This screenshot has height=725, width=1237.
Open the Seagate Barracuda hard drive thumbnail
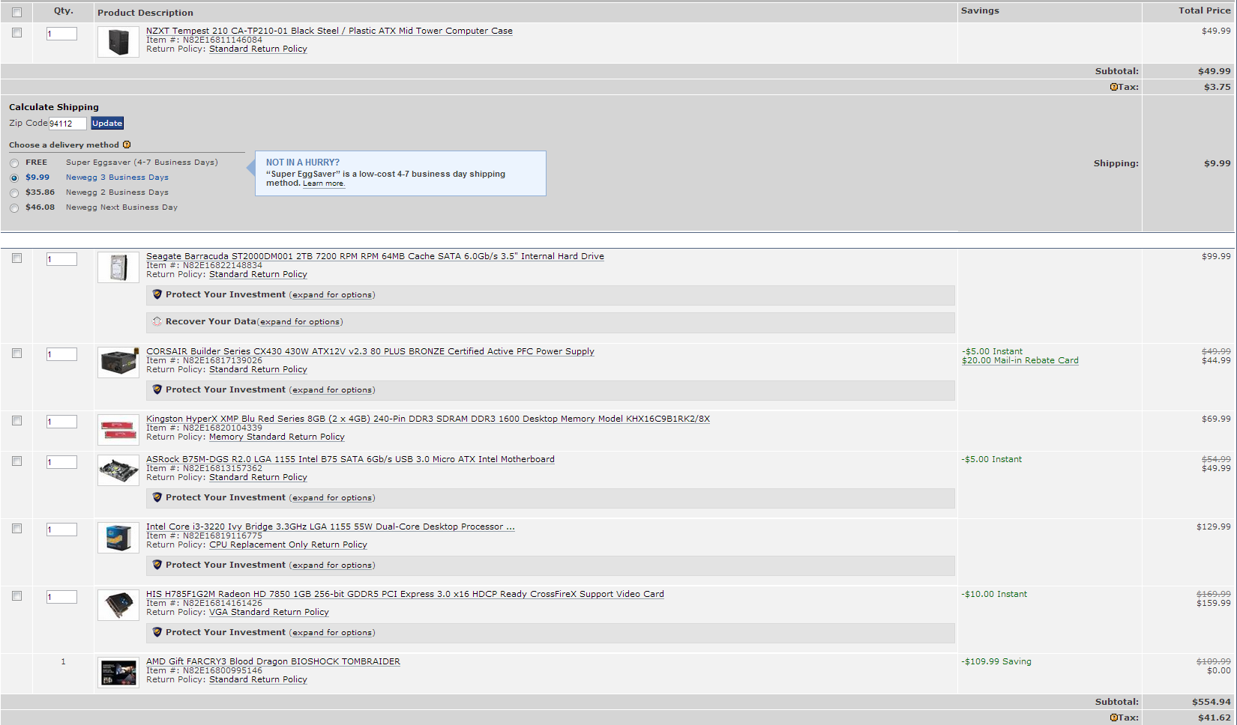click(118, 267)
